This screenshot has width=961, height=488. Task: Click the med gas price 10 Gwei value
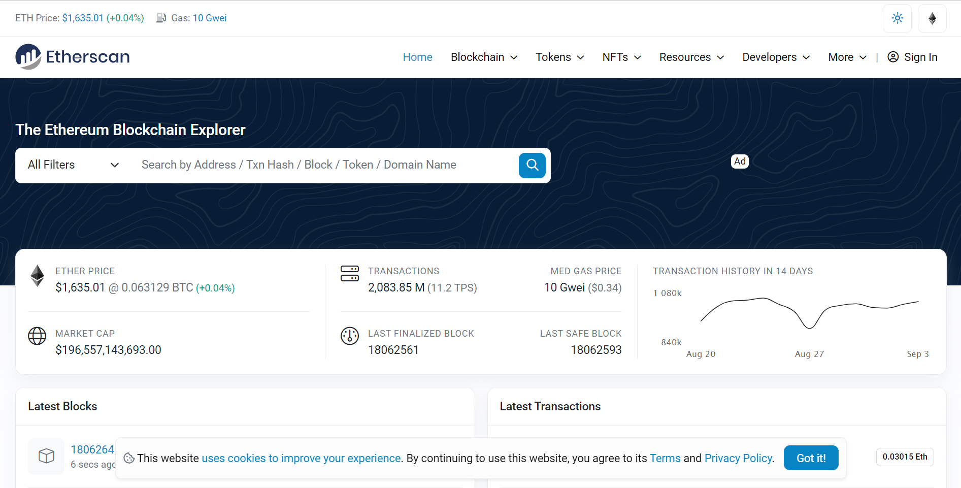click(x=565, y=287)
